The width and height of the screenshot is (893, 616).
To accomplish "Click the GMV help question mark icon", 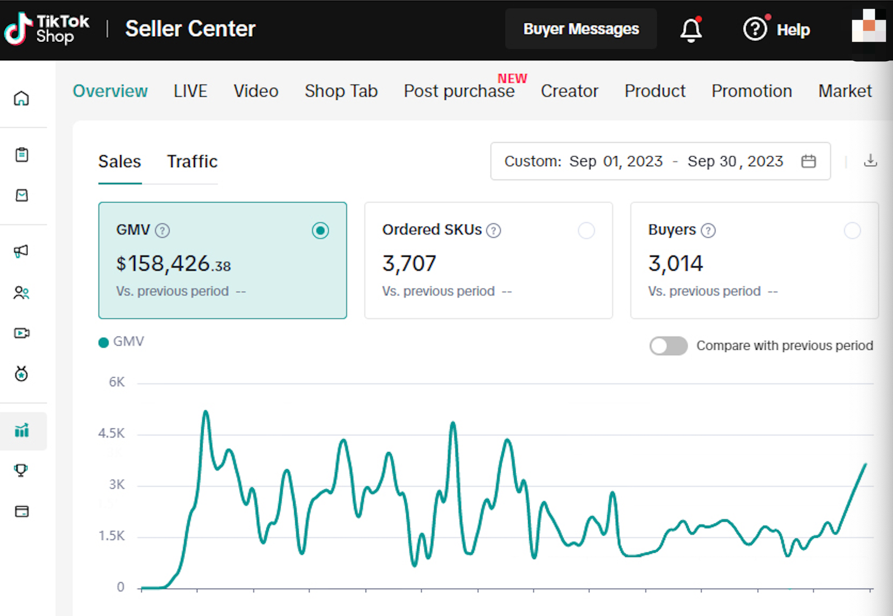I will pos(162,230).
